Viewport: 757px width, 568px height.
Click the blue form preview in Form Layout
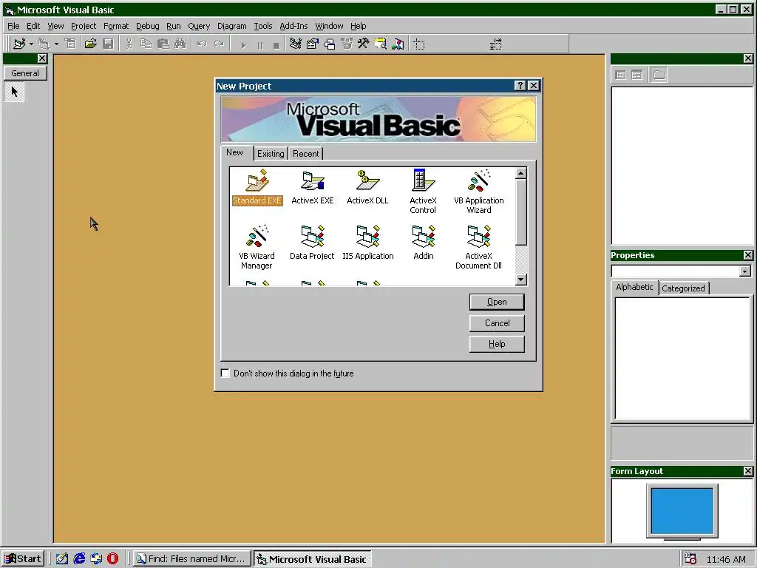click(682, 511)
